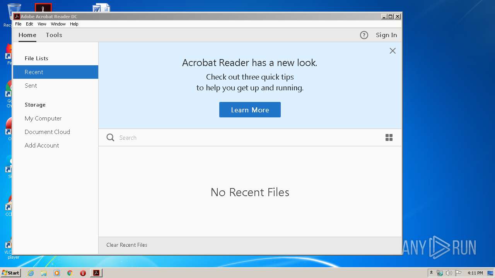Viewport: 495px width, 278px height.
Task: Click the Show desktop button
Action: 490,273
